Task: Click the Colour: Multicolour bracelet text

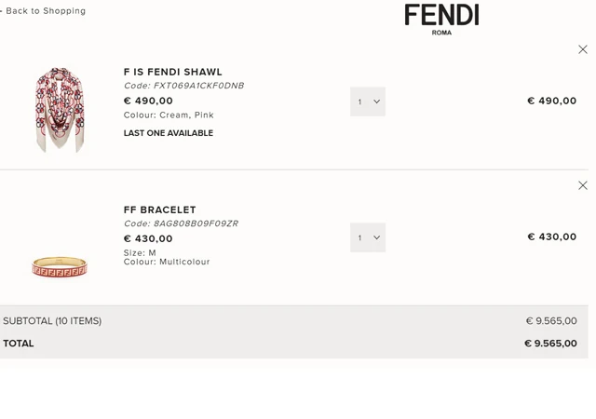Action: (167, 262)
